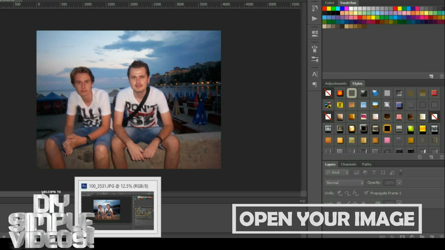Image resolution: width=445 pixels, height=250 pixels.
Task: Open the Kind filter type dropdown
Action: pyautogui.click(x=337, y=173)
